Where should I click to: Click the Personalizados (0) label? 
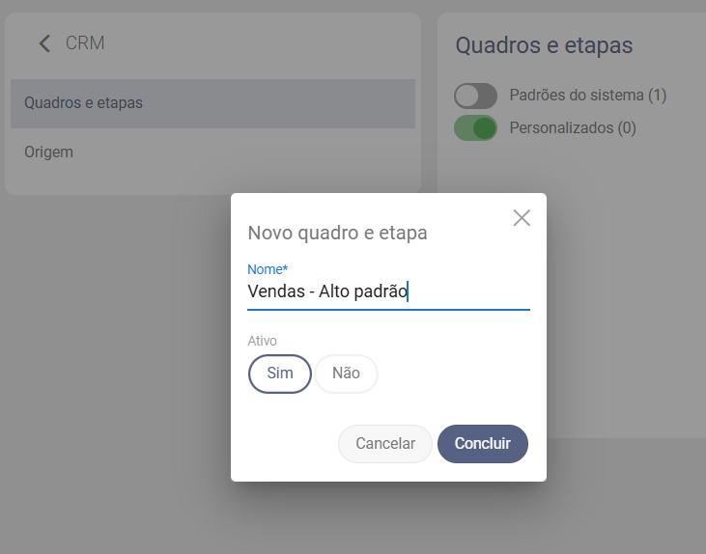coord(573,127)
